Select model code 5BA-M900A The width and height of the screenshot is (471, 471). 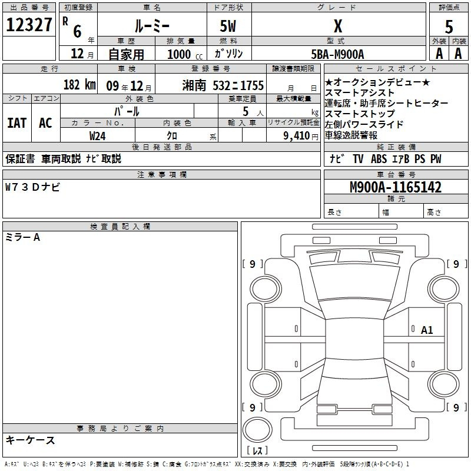(x=337, y=54)
